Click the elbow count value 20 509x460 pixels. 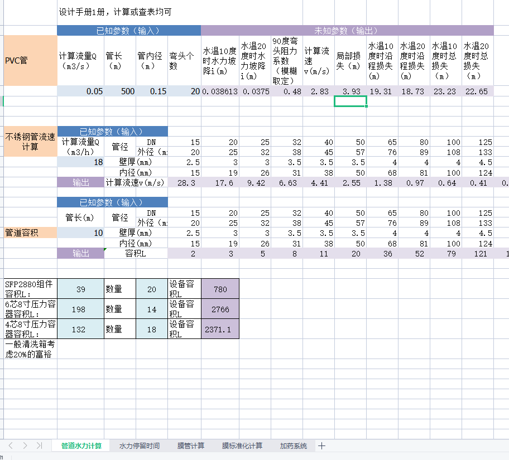(x=184, y=91)
